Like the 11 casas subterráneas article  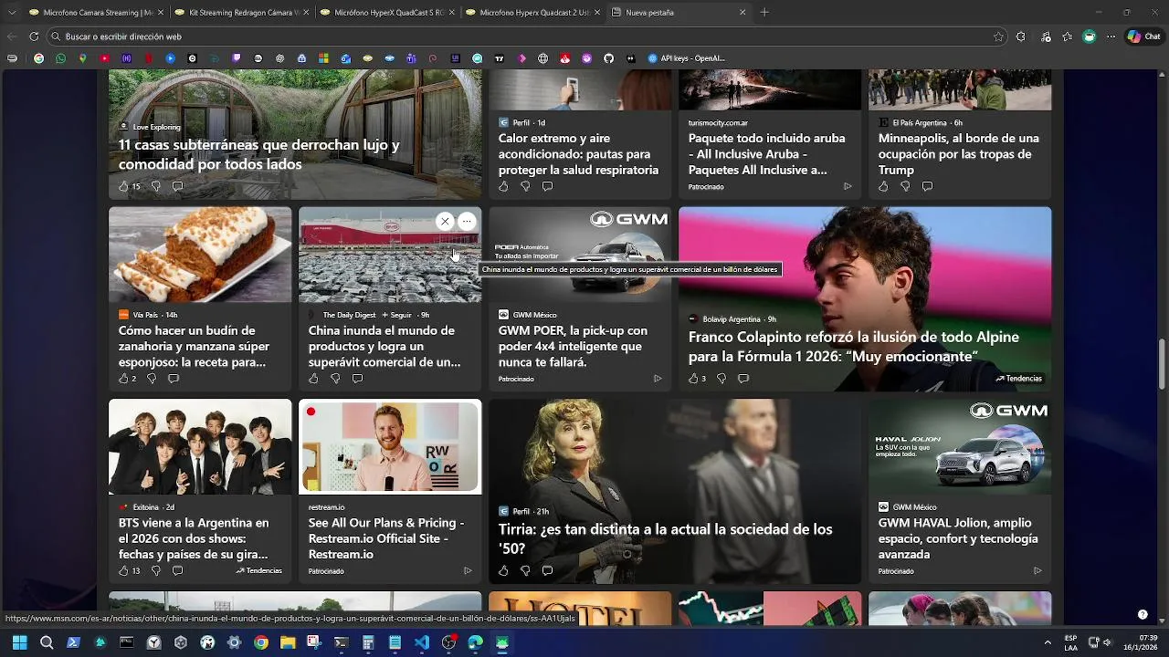(x=123, y=186)
